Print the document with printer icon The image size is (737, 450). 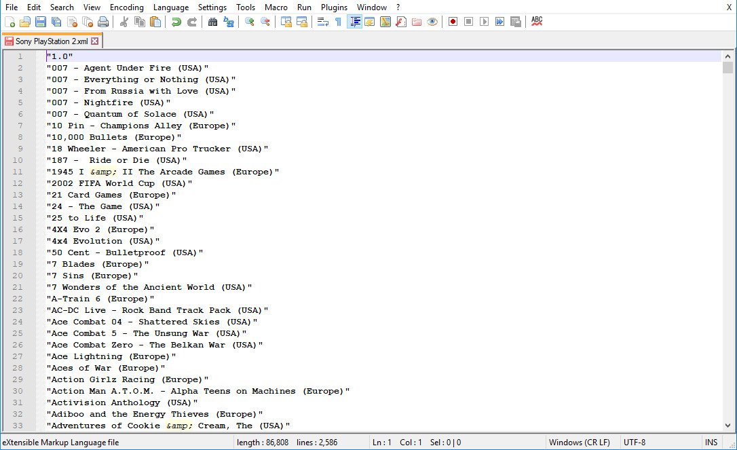(x=103, y=22)
